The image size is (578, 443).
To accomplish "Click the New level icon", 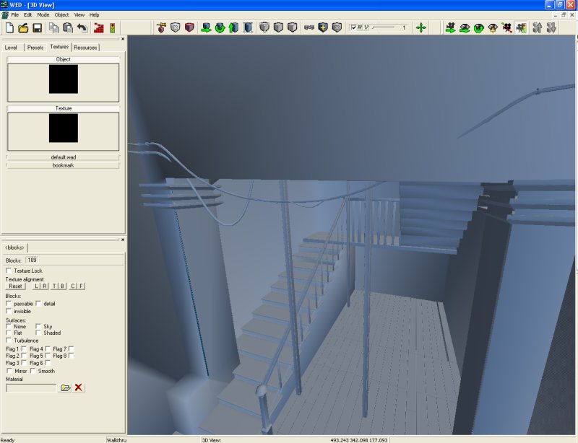I will [x=9, y=28].
